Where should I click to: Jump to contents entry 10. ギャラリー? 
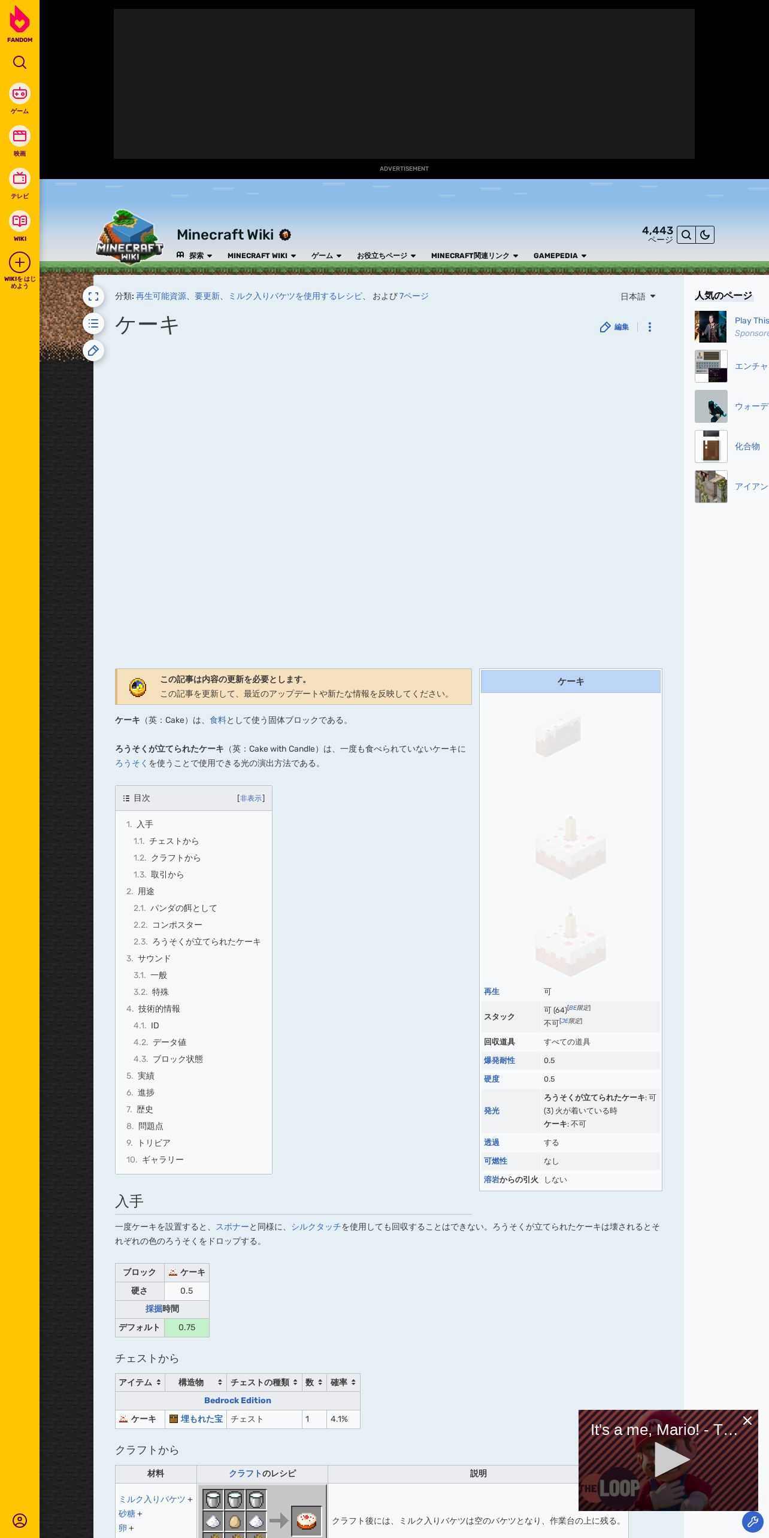pyautogui.click(x=155, y=1159)
